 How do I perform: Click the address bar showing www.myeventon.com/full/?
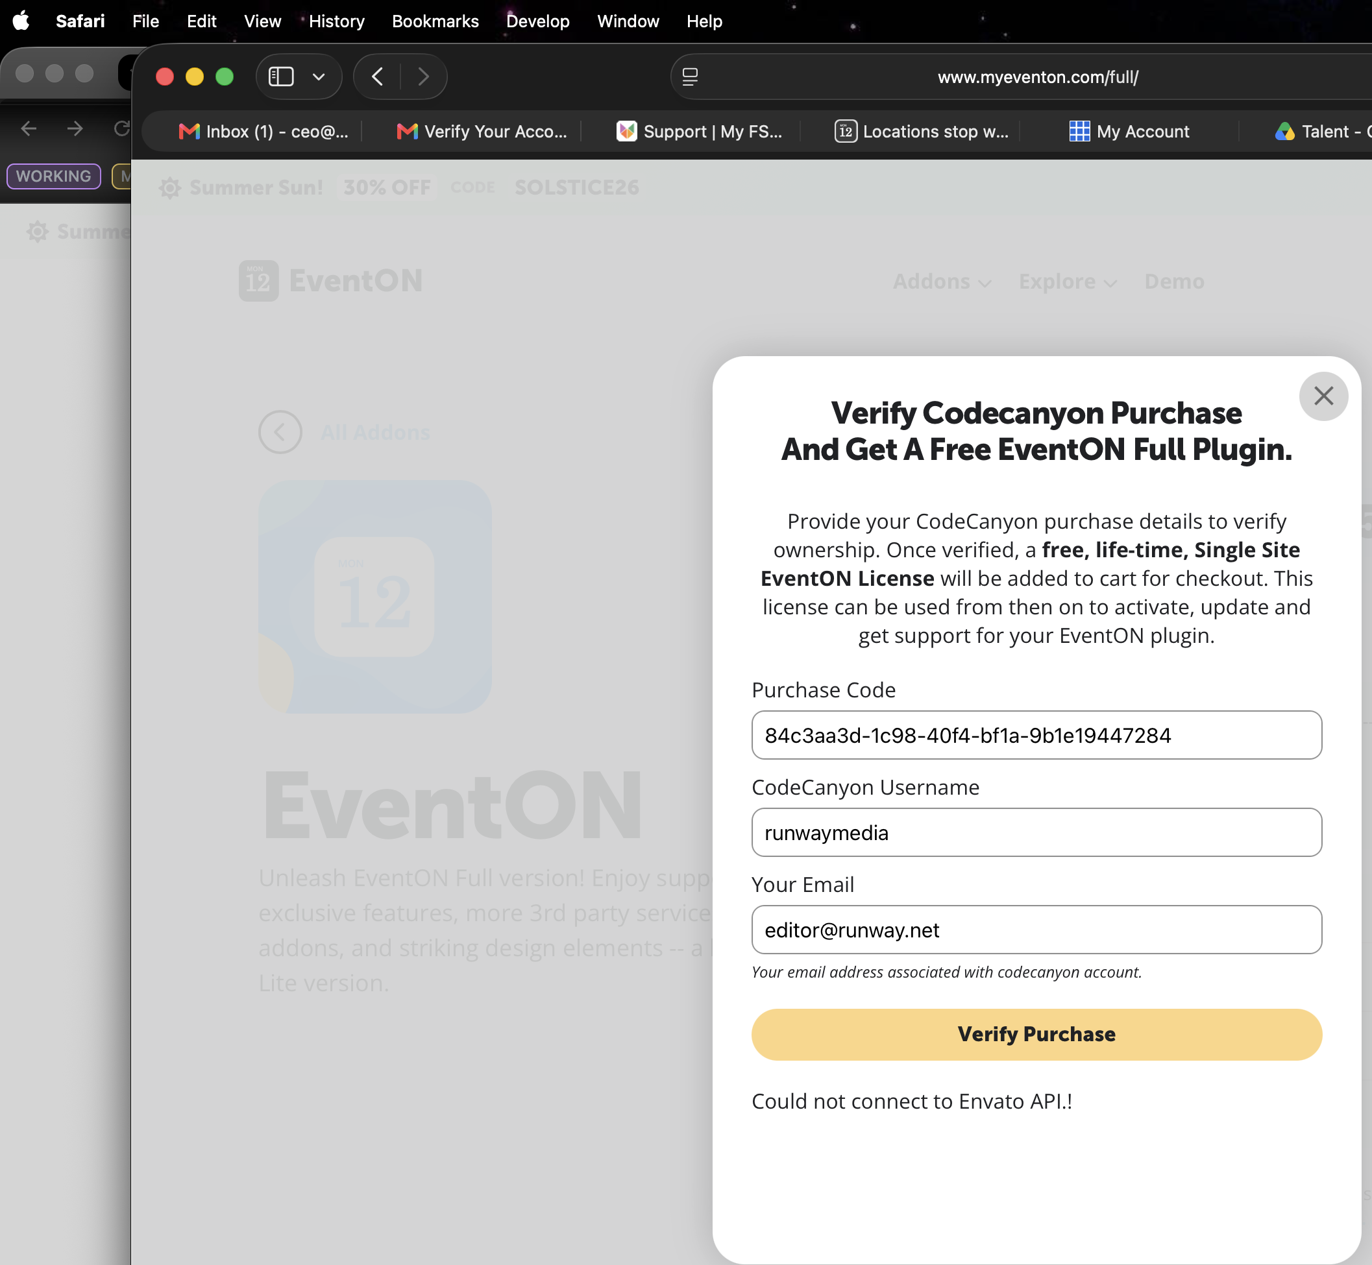(x=1037, y=77)
